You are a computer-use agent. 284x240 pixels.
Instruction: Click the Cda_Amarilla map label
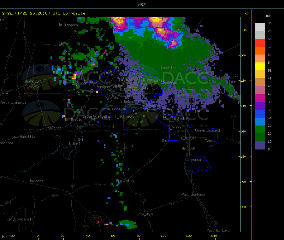(x=24, y=137)
